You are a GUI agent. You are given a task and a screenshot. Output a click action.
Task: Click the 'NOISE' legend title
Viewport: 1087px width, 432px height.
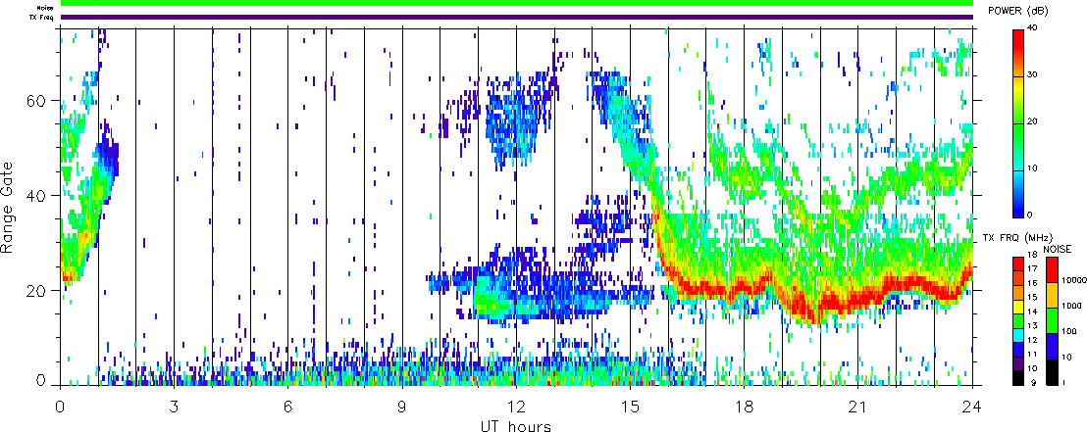[1057, 248]
